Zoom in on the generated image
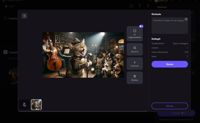200x123 pixels. point(134,49)
